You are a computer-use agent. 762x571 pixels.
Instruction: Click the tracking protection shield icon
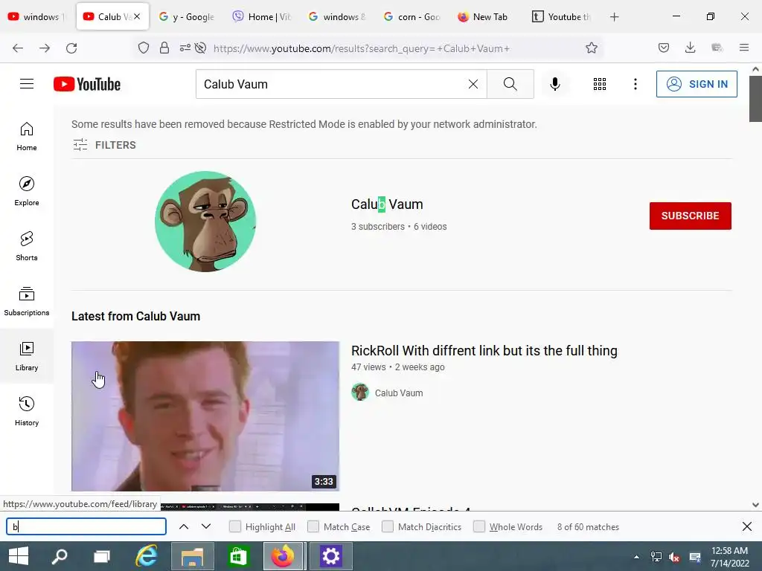pos(144,48)
